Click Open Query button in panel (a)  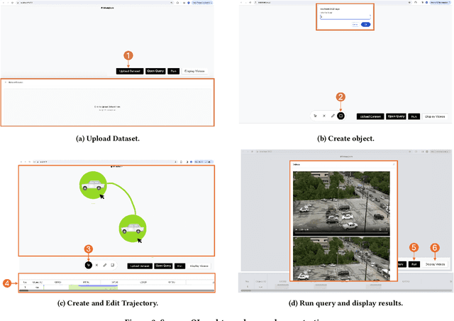155,72
